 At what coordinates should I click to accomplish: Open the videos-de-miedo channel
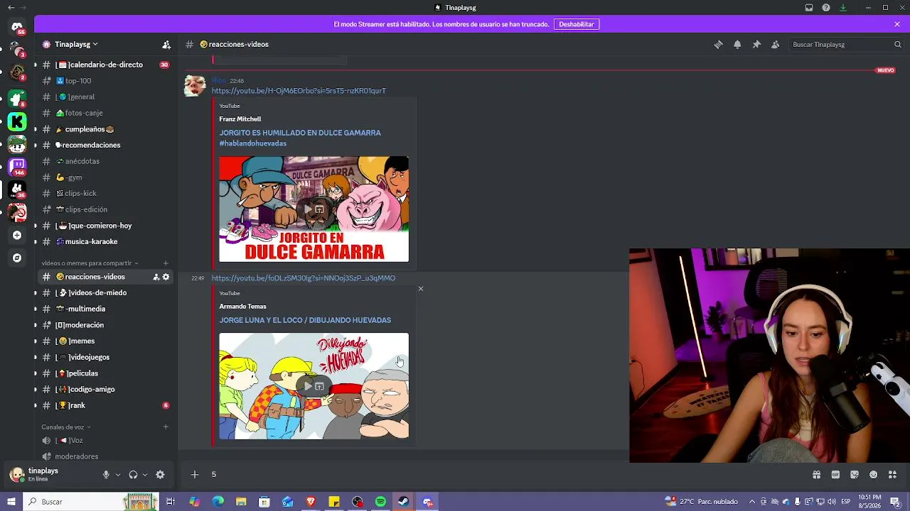[x=105, y=293]
